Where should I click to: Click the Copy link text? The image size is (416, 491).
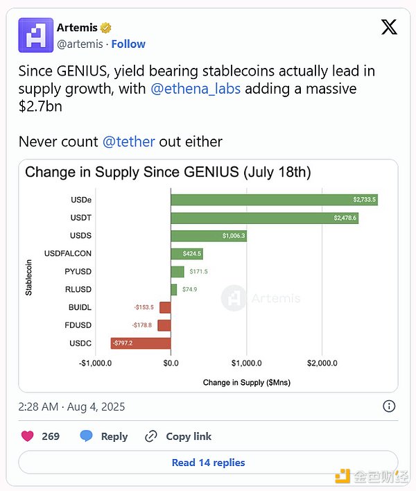click(x=189, y=436)
